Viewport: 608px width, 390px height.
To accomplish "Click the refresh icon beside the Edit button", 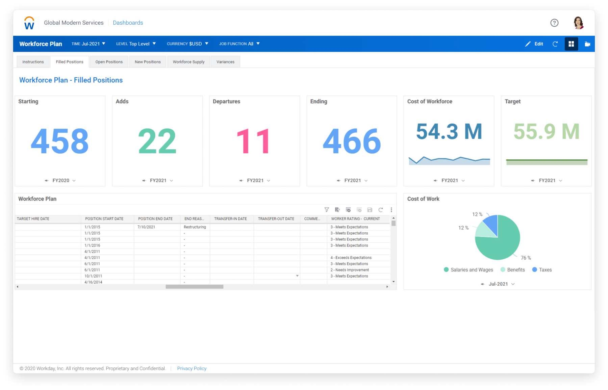I will pyautogui.click(x=555, y=44).
